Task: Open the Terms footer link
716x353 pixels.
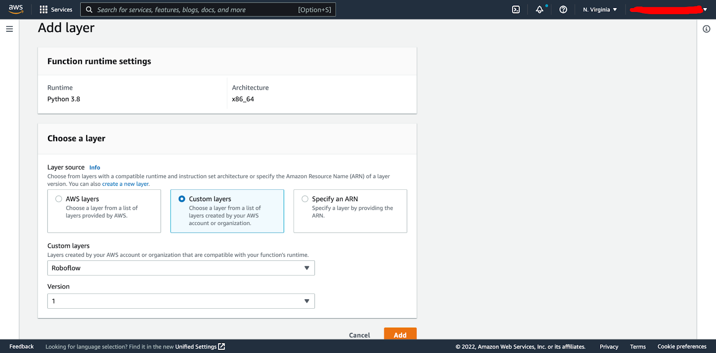Action: pos(638,346)
